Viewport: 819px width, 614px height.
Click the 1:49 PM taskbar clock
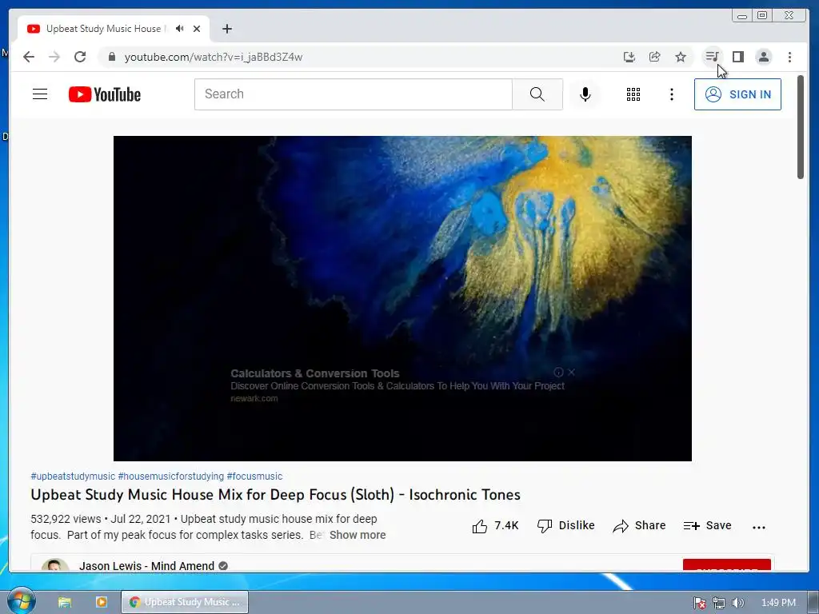click(778, 603)
